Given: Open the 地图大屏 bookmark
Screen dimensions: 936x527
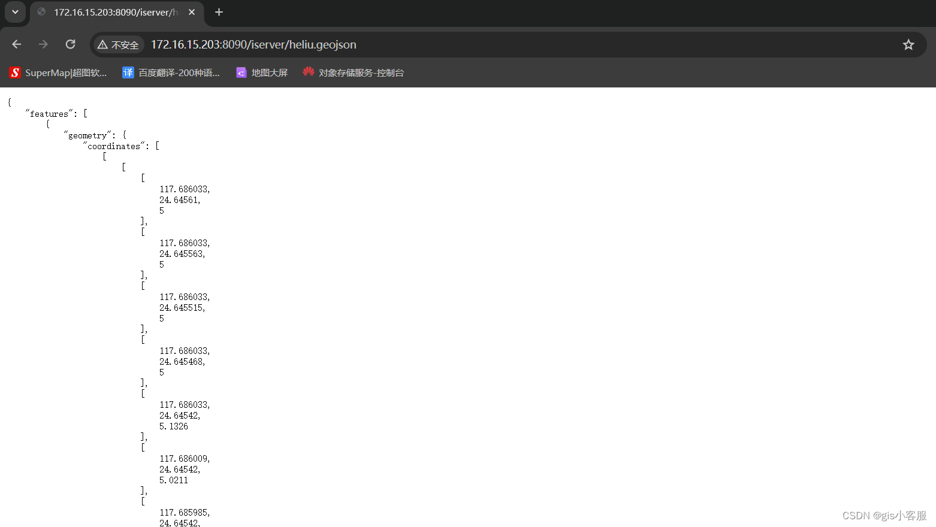Looking at the screenshot, I should pyautogui.click(x=262, y=72).
